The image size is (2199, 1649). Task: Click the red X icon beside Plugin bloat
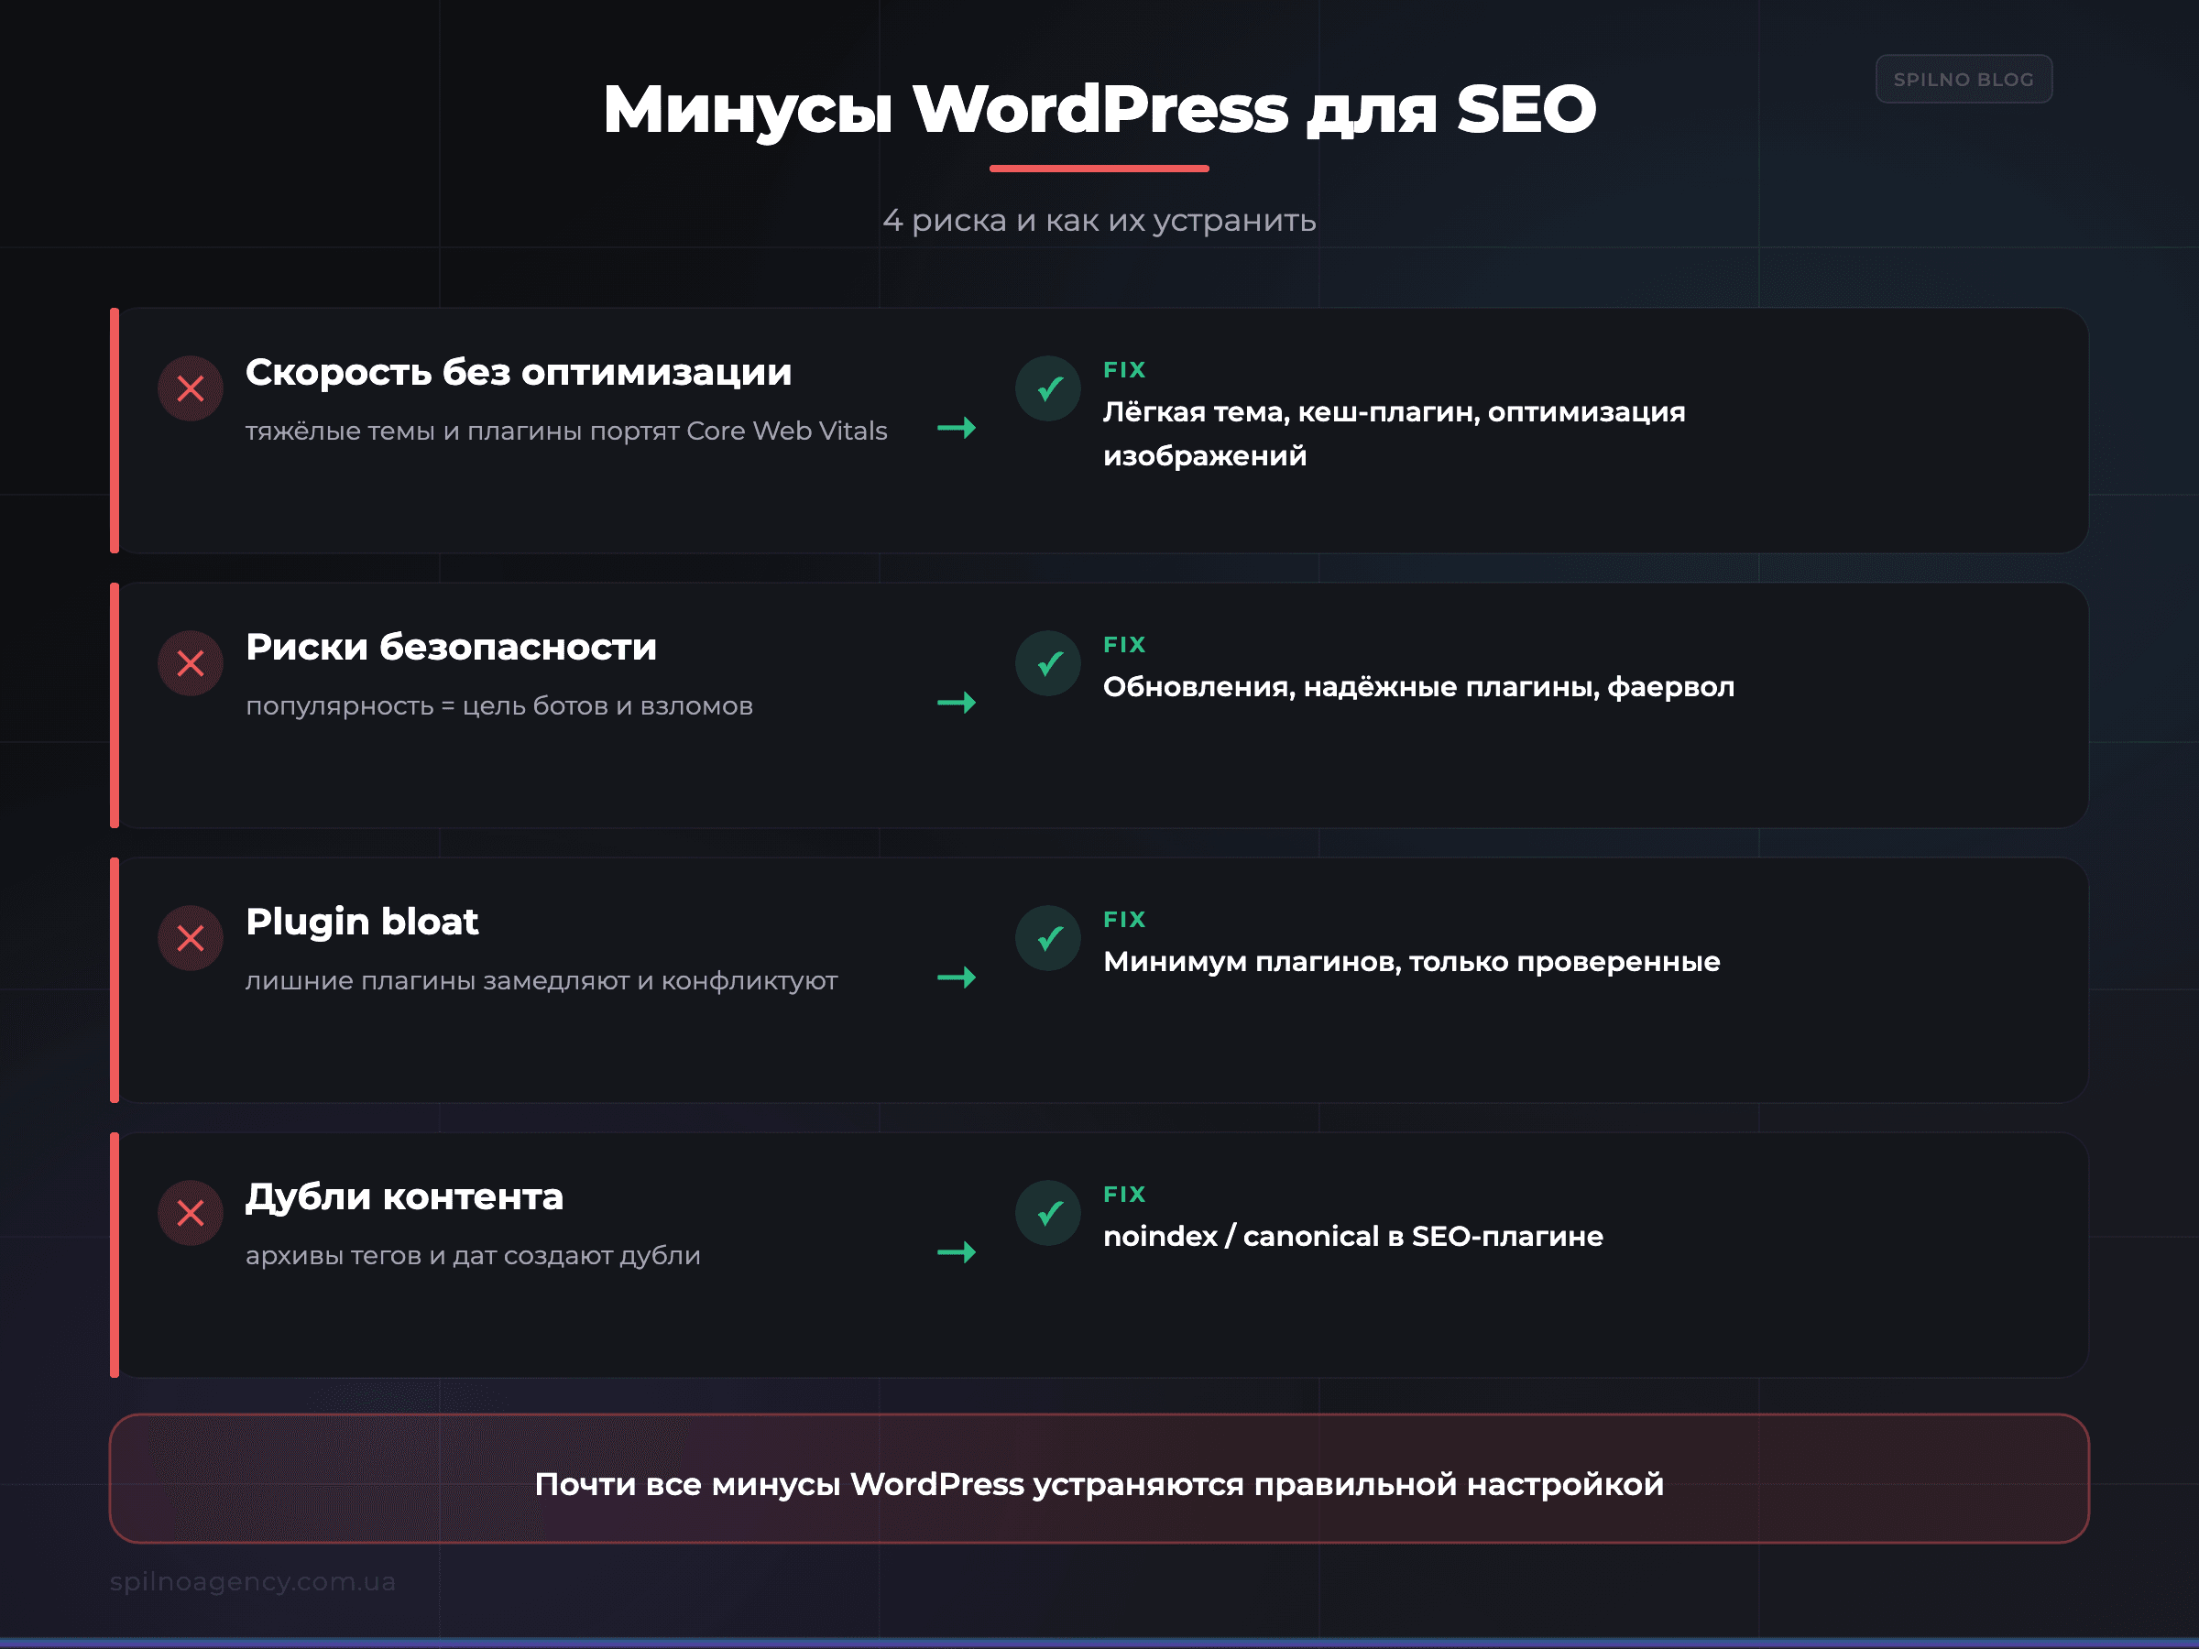[x=190, y=938]
